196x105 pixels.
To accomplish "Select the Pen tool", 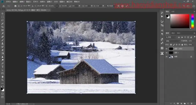I will (x=3, y=64).
